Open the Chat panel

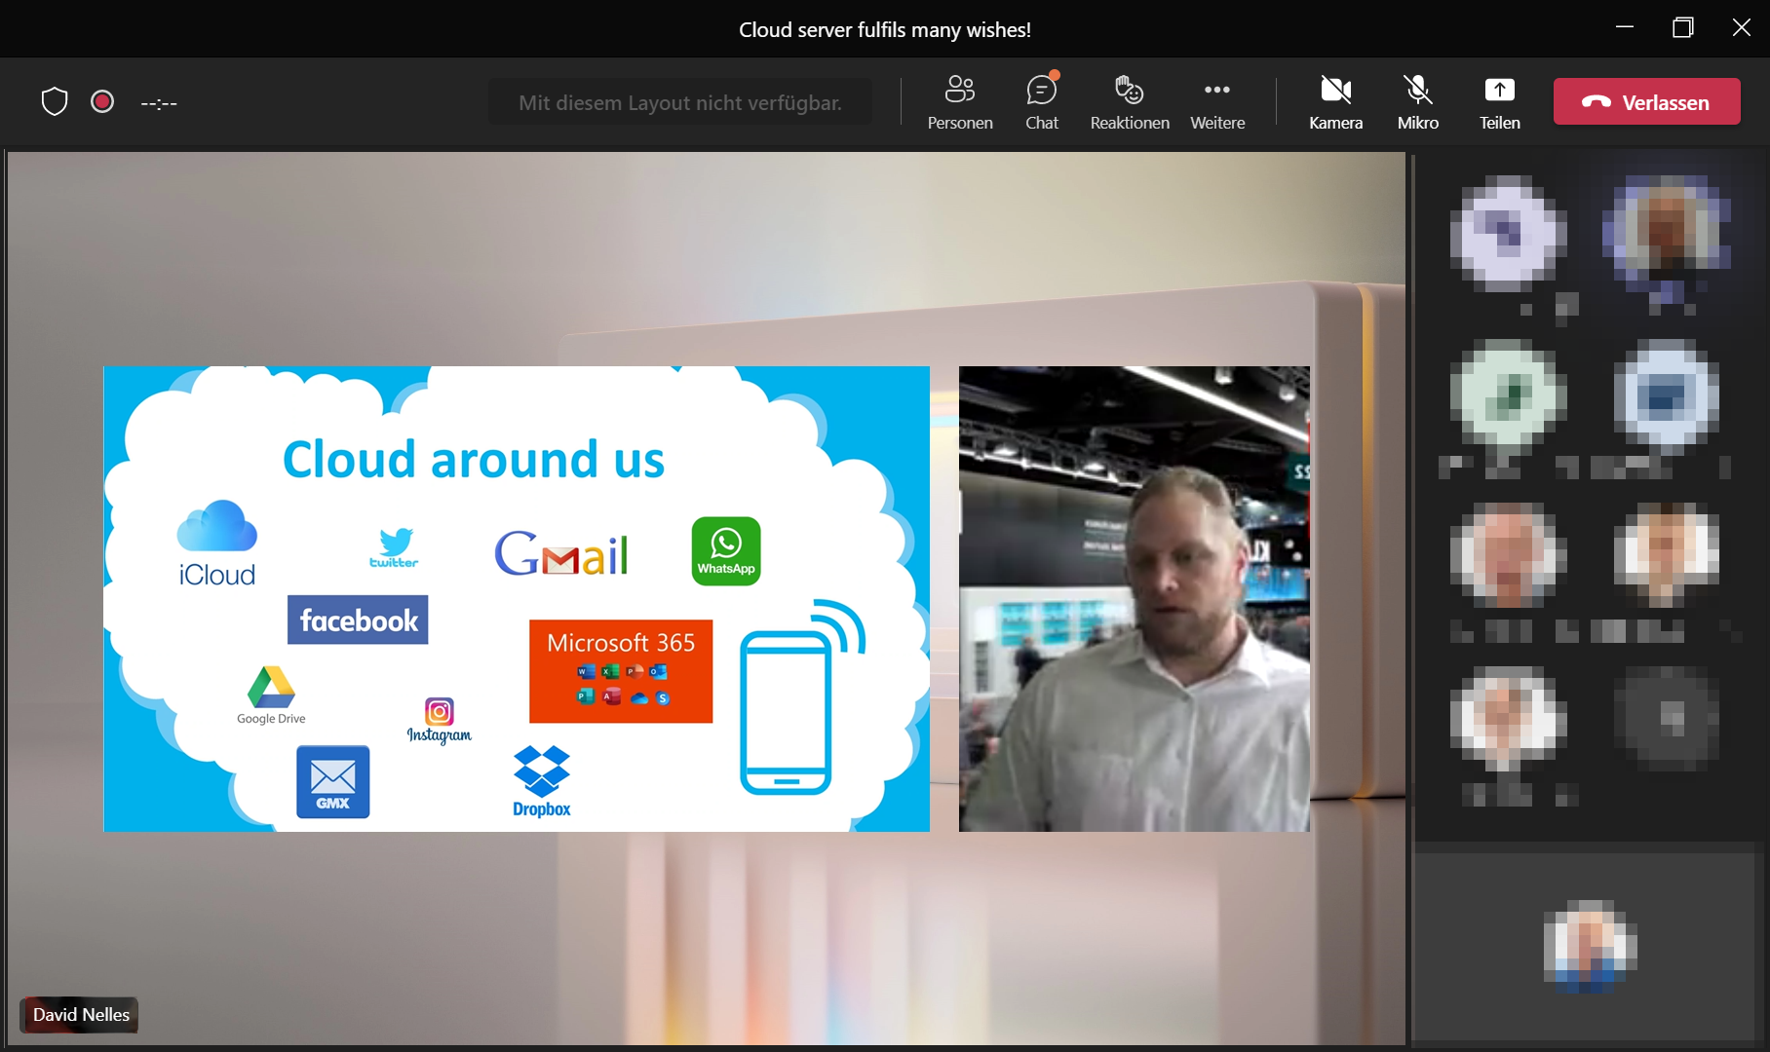click(x=1041, y=102)
